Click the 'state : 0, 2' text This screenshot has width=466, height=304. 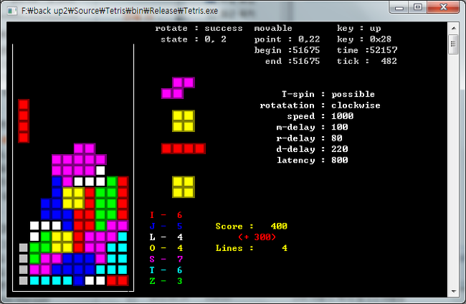tap(194, 39)
